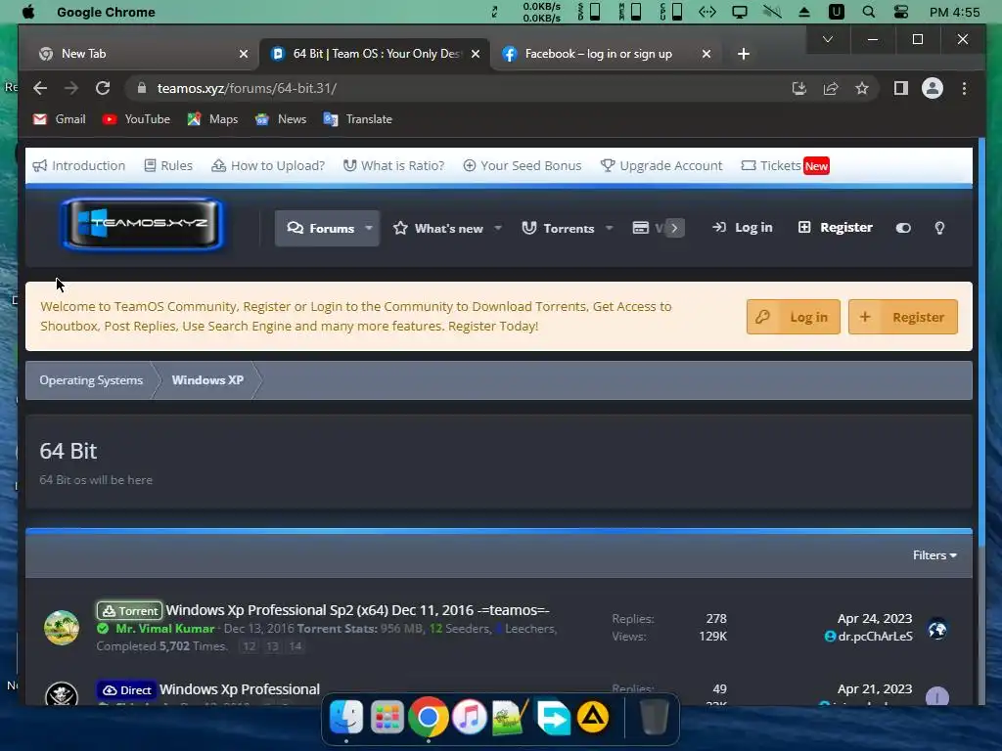The height and width of the screenshot is (751, 1002).
Task: Expand the Torrents dropdown arrow
Action: pos(609,228)
